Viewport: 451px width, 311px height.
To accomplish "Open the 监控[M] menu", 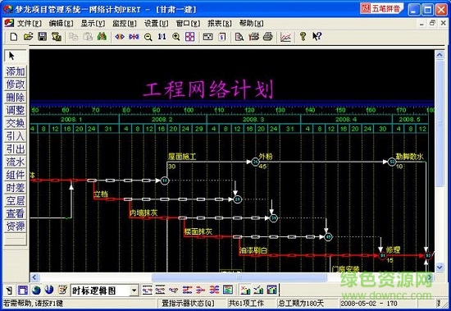I will 125,23.
